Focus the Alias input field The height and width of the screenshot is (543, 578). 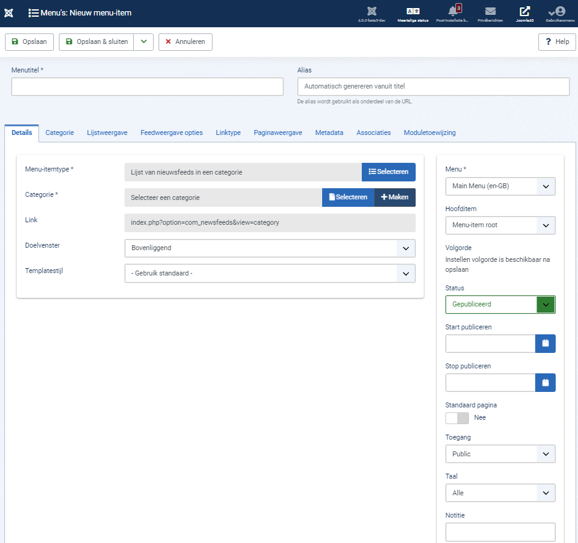click(x=434, y=87)
